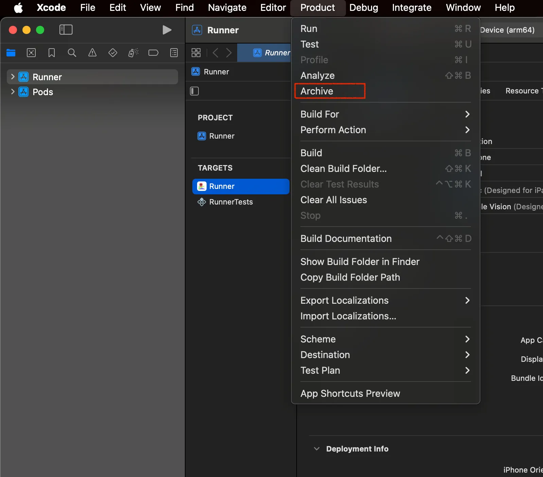Open the Xcode menu
This screenshot has height=477, width=543.
pos(51,7)
